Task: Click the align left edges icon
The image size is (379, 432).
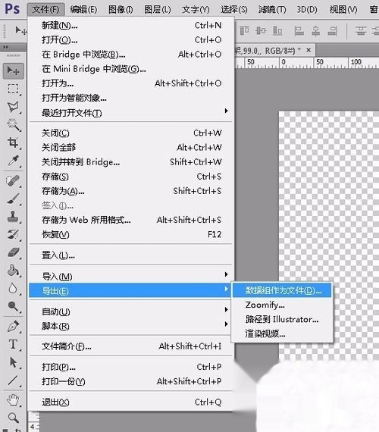Action: click(299, 30)
